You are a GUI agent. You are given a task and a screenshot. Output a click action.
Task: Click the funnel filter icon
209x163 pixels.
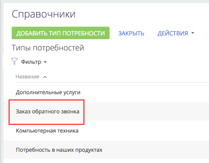(x=14, y=61)
